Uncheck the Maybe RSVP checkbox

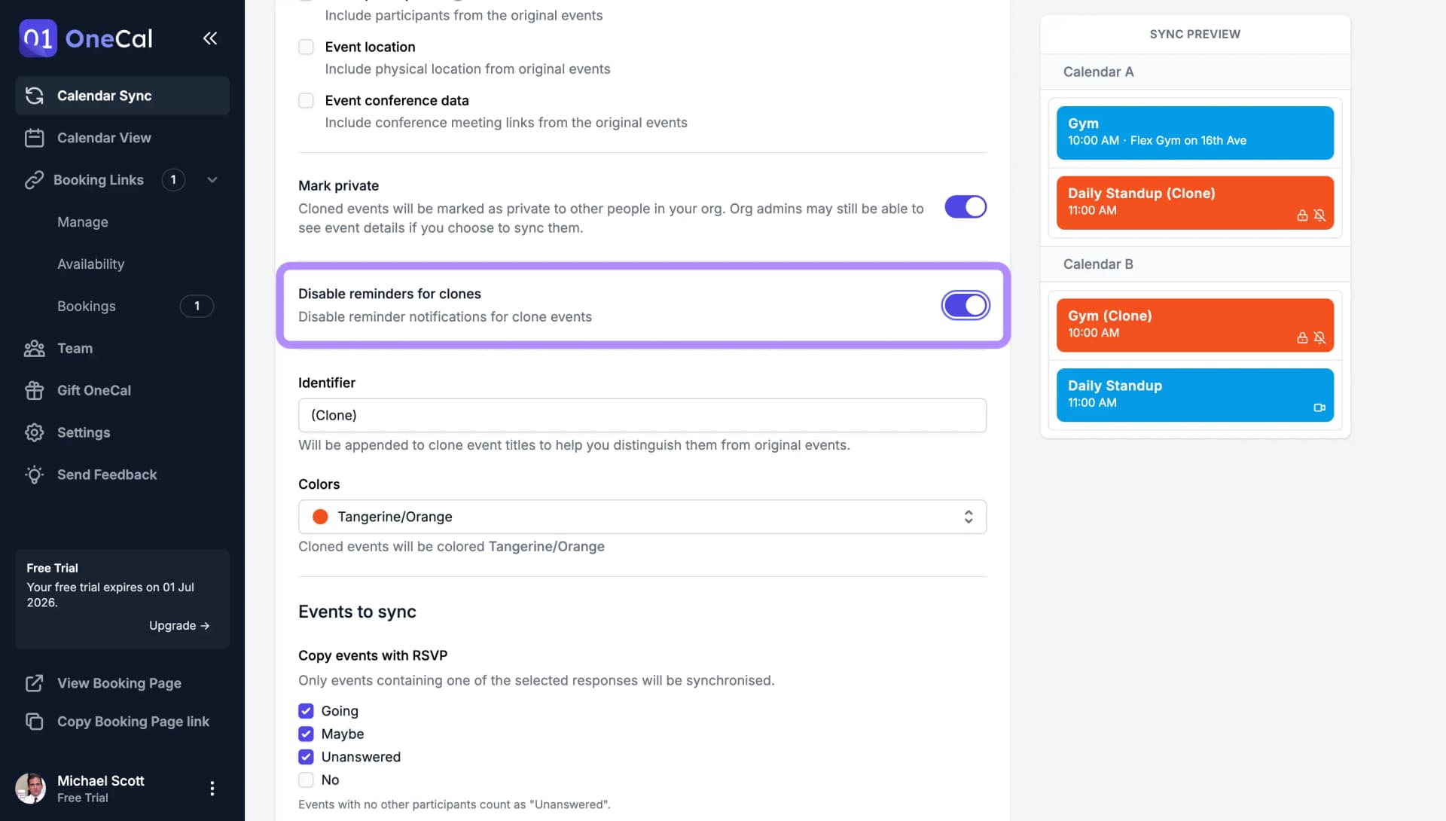306,734
